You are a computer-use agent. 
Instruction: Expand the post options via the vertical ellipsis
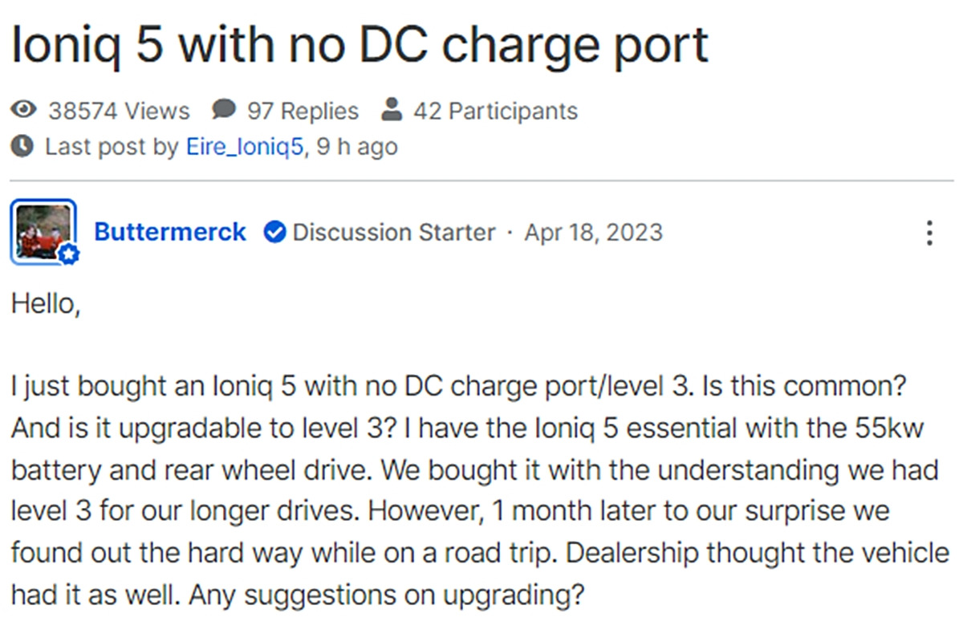point(929,234)
